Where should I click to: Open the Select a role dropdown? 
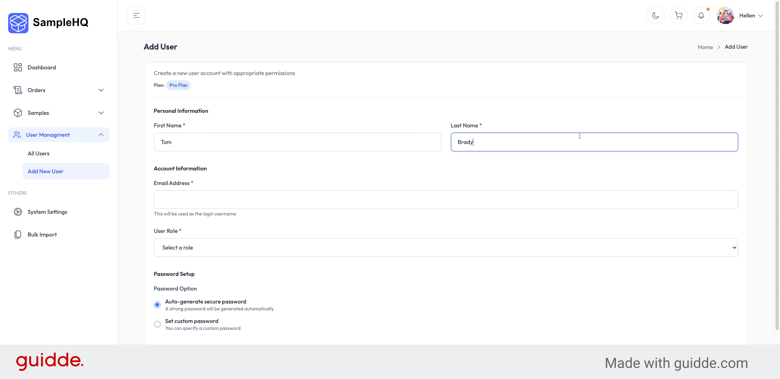coord(446,248)
